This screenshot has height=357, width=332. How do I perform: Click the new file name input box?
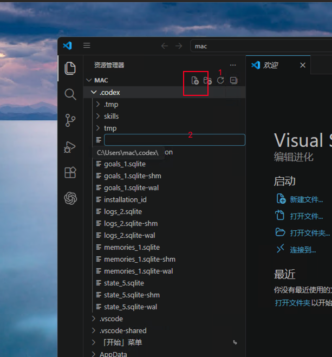click(x=174, y=140)
